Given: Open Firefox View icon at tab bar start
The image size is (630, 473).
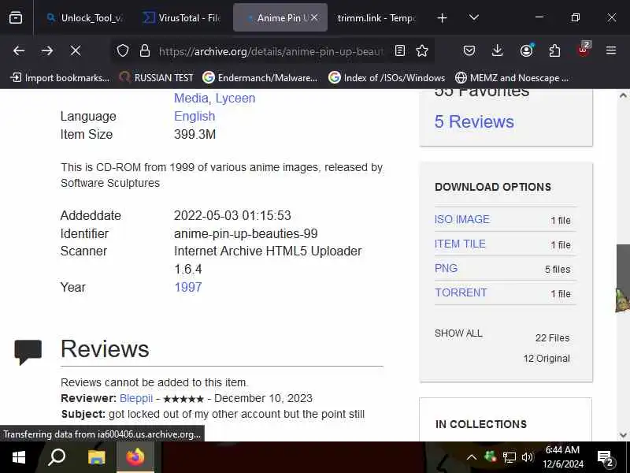Looking at the screenshot, I should point(16,17).
